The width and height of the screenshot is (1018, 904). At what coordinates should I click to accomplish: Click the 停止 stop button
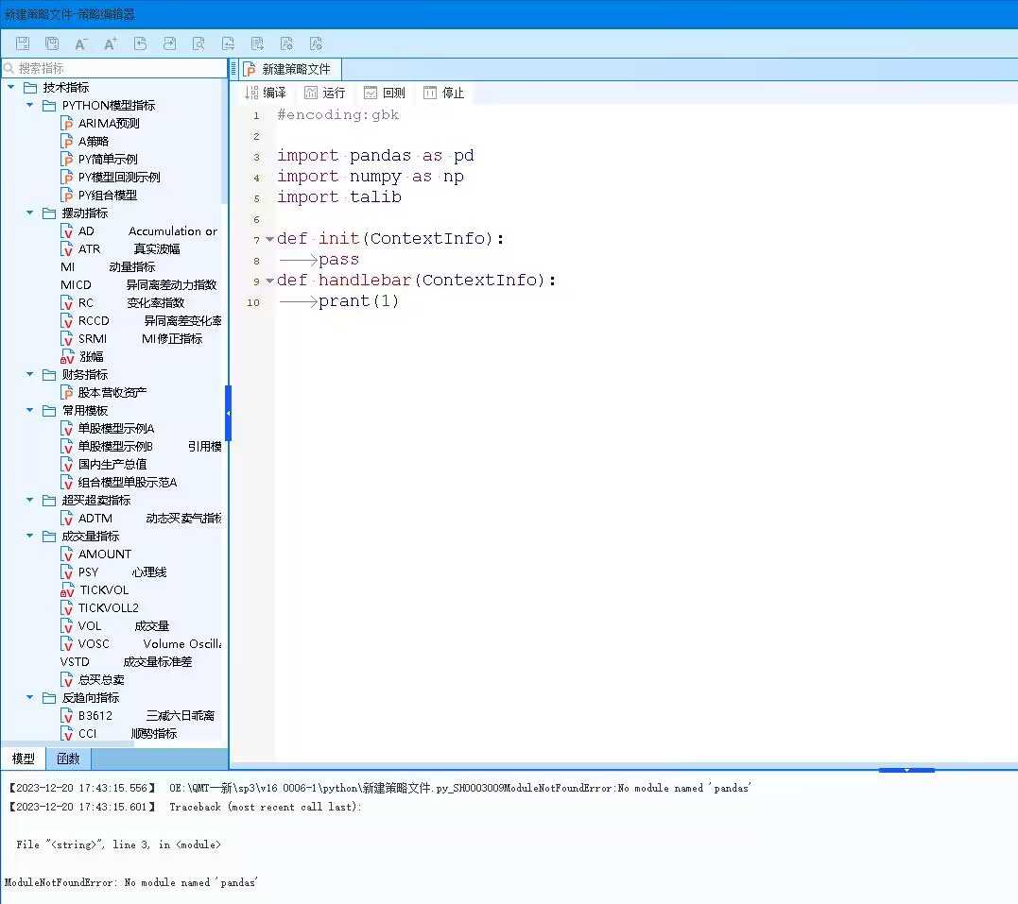click(444, 93)
